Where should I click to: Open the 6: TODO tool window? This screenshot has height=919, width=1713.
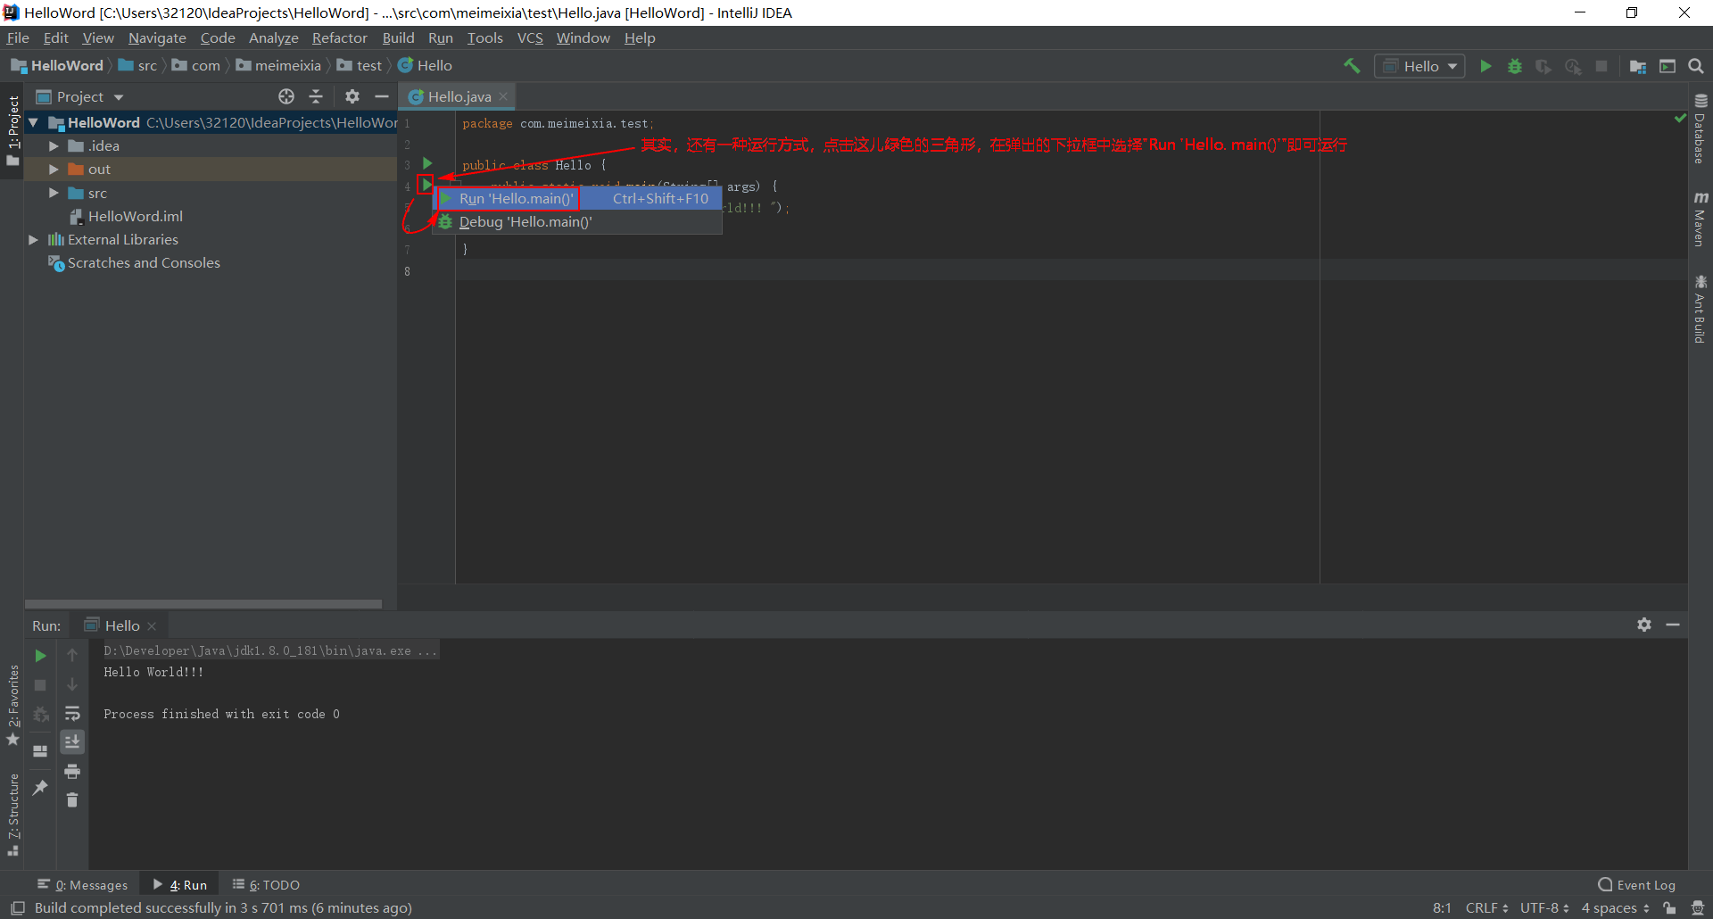click(x=266, y=884)
